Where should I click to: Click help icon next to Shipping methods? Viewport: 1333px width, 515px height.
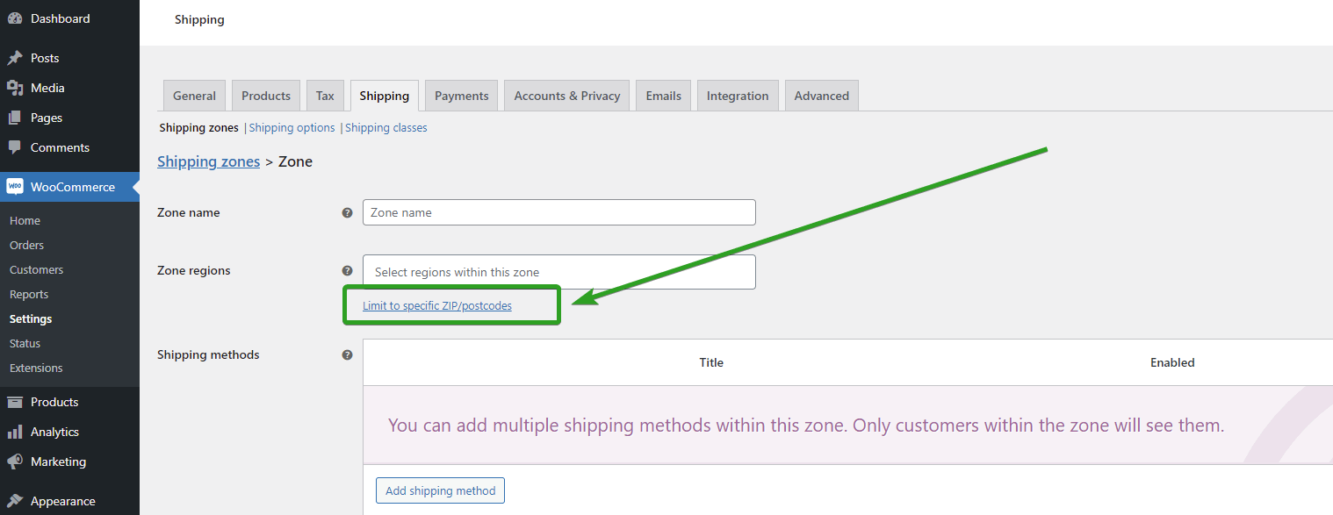click(347, 355)
